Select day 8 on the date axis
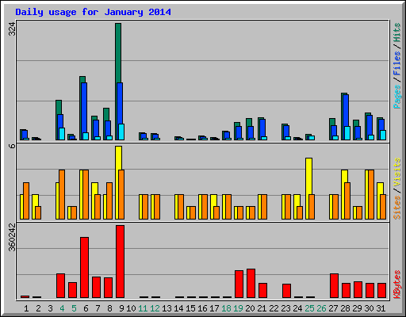This screenshot has width=406, height=317. [x=109, y=308]
